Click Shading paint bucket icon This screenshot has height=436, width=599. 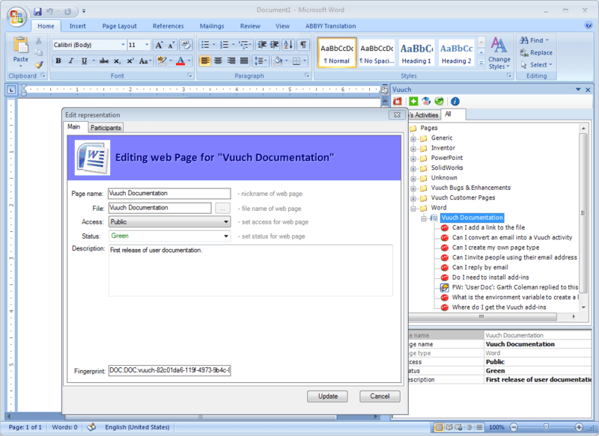[278, 61]
